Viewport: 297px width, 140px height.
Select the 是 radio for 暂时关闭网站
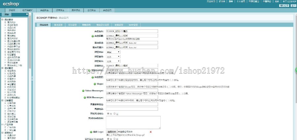(115, 114)
